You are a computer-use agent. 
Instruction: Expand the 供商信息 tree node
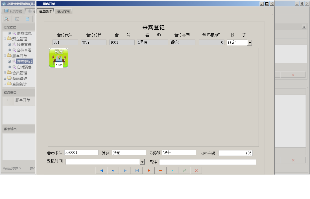tap(9, 33)
